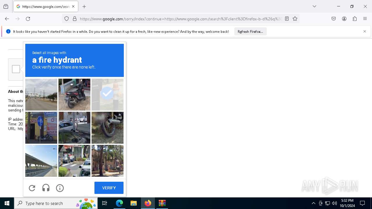Open the Firefox account menu
Viewport: 372px width, 209px height.
tap(344, 19)
